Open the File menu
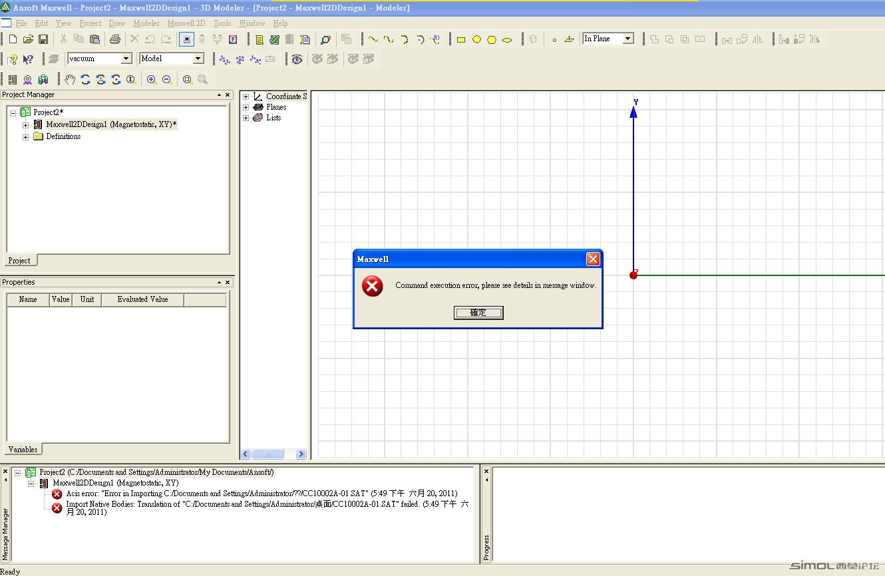The image size is (885, 576). coord(21,23)
